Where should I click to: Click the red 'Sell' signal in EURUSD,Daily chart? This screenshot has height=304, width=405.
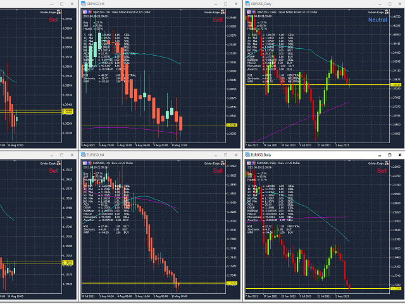382,171
